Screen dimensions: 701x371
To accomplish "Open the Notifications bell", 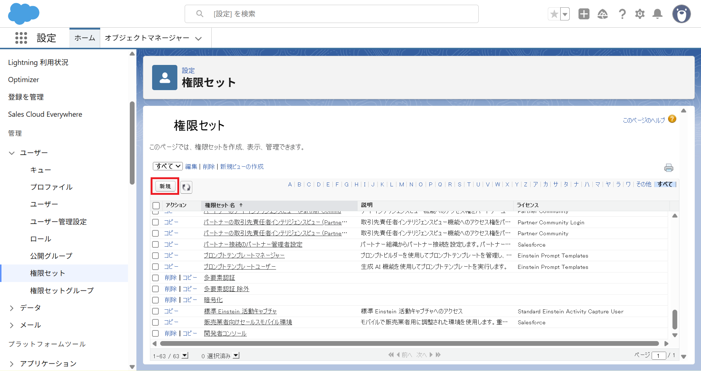I will pyautogui.click(x=657, y=14).
